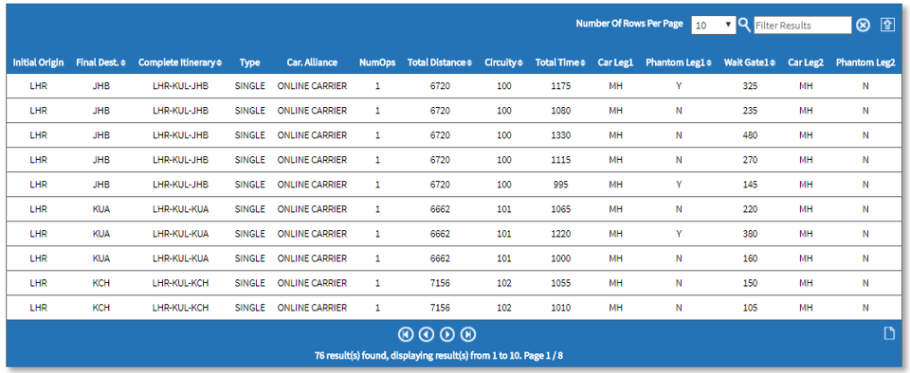Select the Total Time value 1000
Image resolution: width=910 pixels, height=373 pixels.
click(x=560, y=258)
